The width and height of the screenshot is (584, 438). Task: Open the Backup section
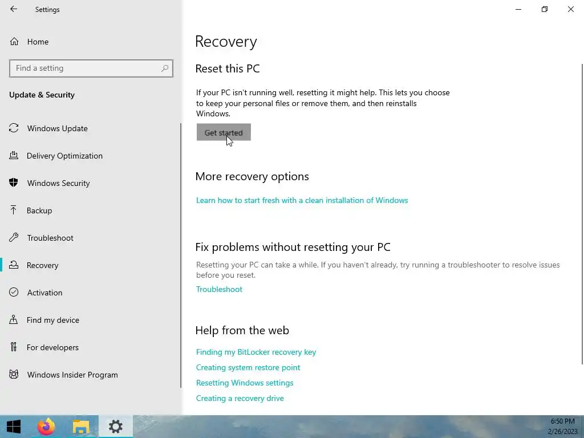[x=39, y=210]
